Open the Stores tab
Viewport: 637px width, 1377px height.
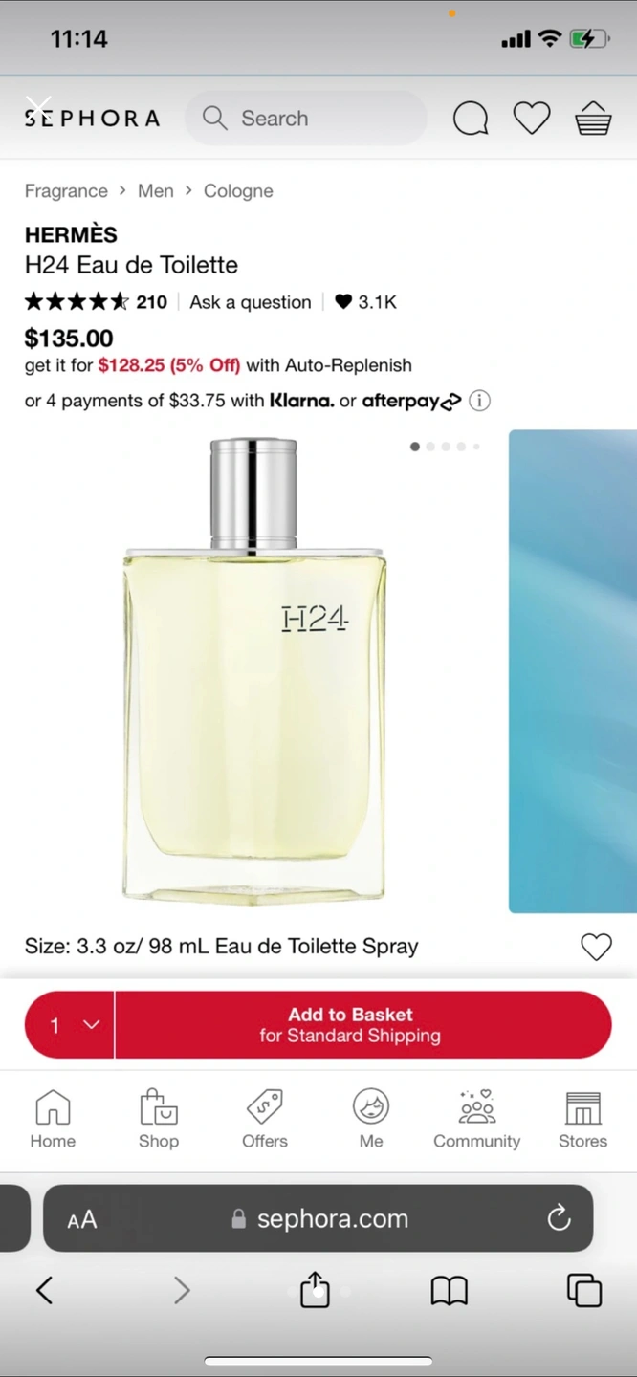(582, 1119)
